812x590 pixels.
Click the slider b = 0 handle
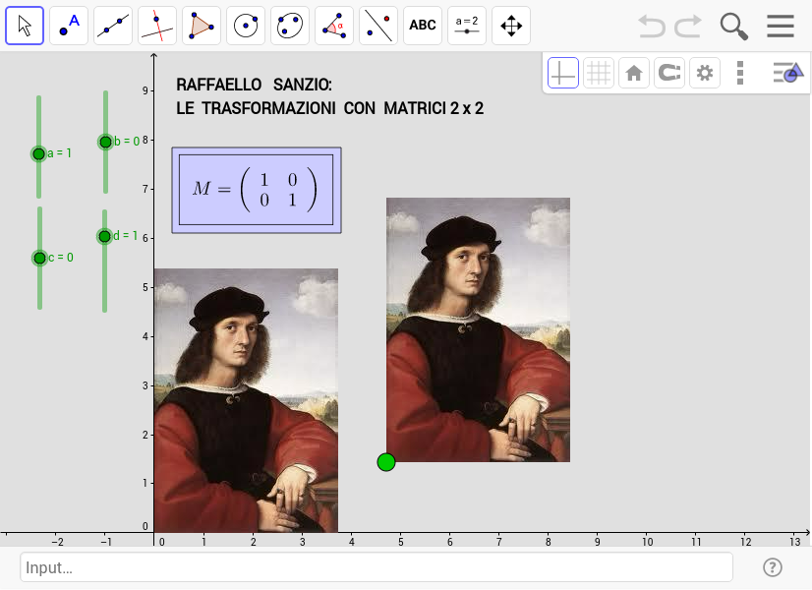pyautogui.click(x=105, y=142)
